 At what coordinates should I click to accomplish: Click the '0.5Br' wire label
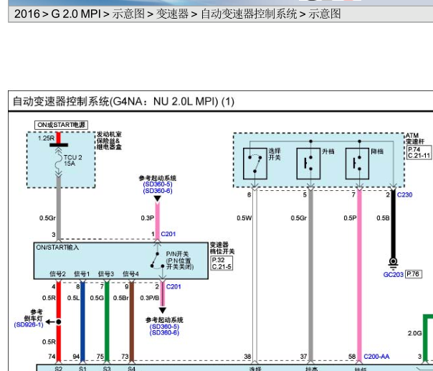(121, 298)
